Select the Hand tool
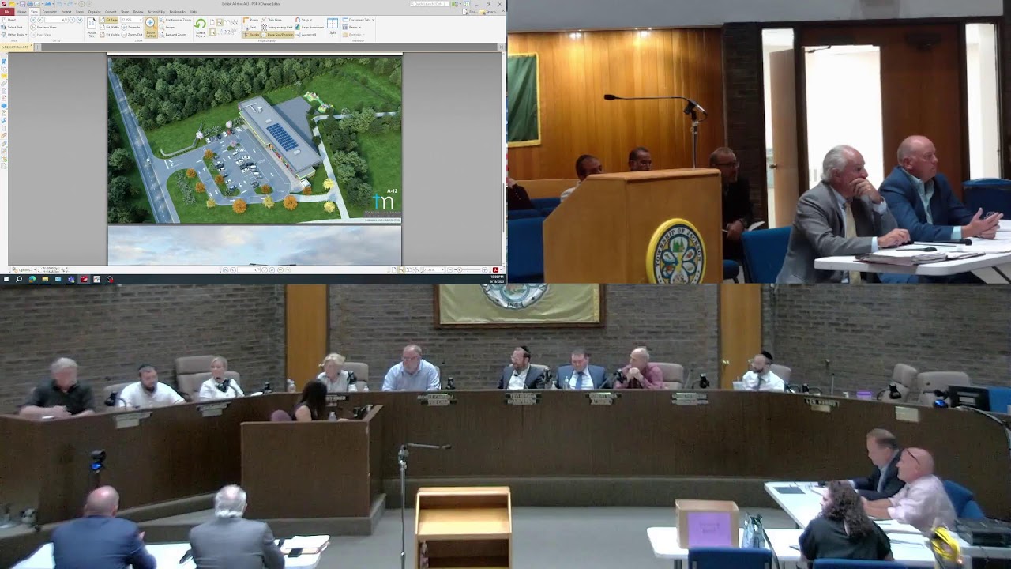This screenshot has height=569, width=1011. (x=10, y=20)
